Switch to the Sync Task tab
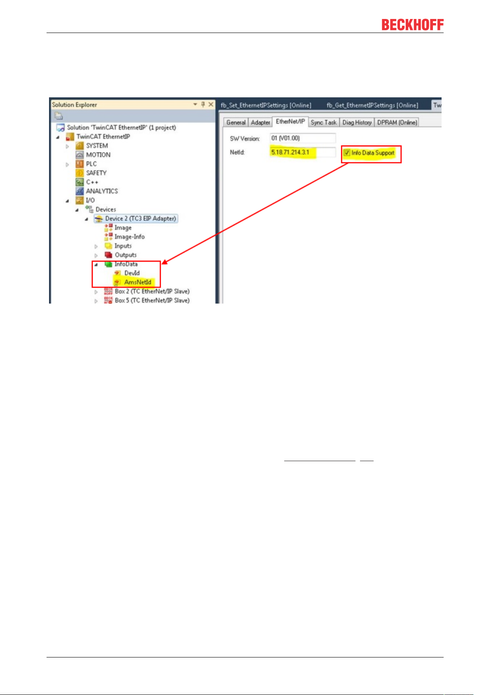Viewport: 491px width, 695px height. click(x=323, y=123)
